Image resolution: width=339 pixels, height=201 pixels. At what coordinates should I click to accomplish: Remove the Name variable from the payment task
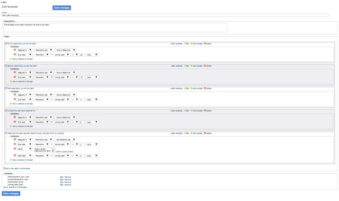tap(14, 149)
